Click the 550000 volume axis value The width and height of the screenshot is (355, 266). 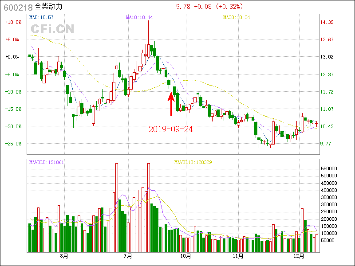coord(329,169)
